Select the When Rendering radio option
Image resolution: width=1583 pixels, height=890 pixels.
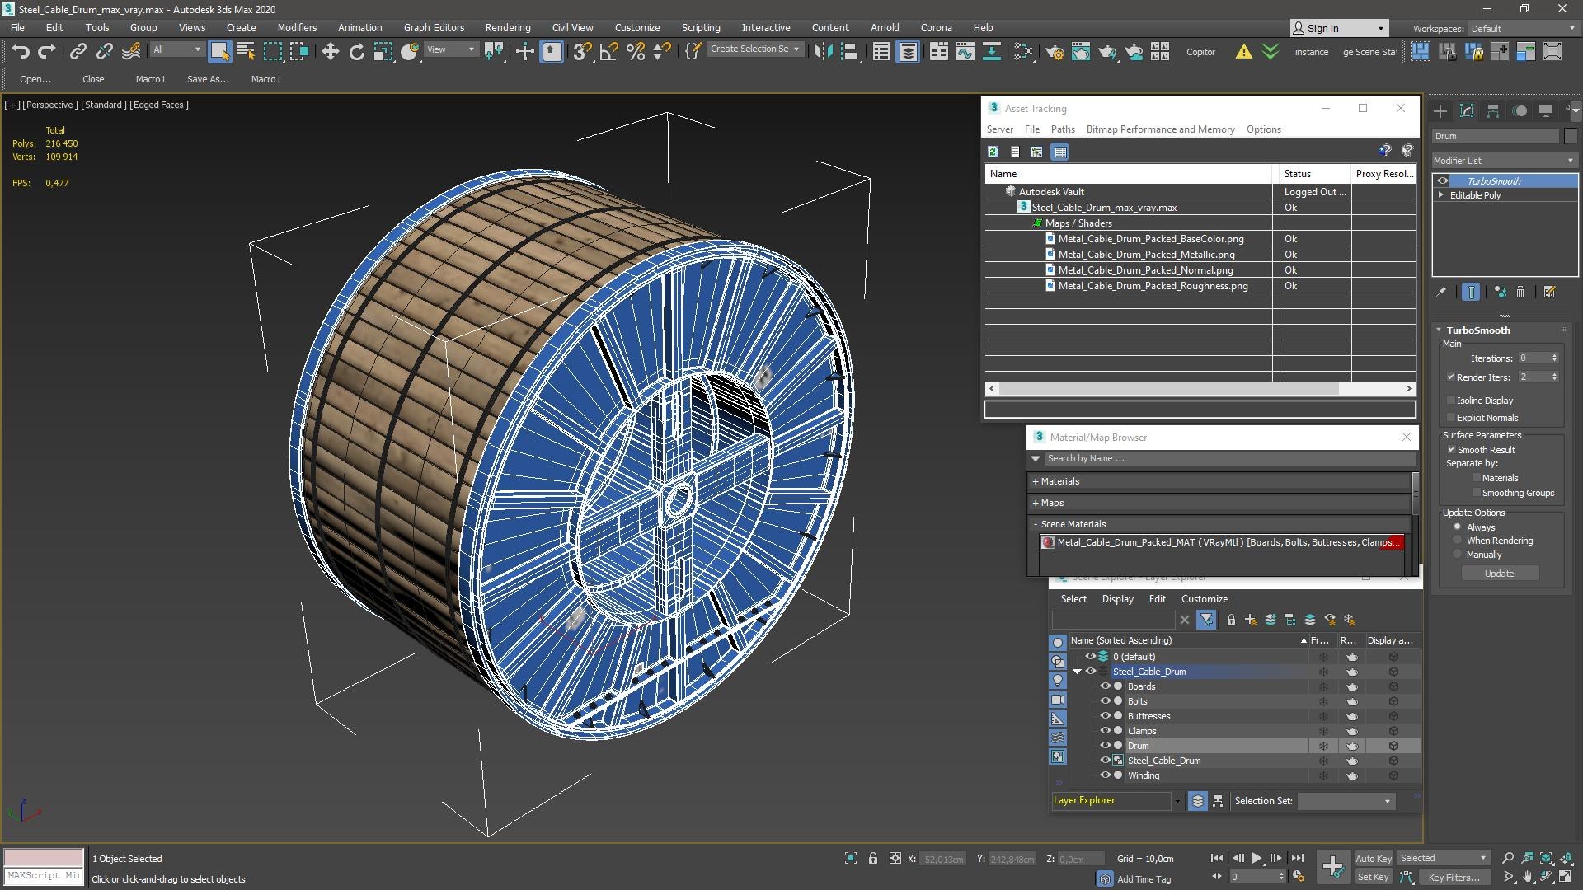click(x=1458, y=541)
